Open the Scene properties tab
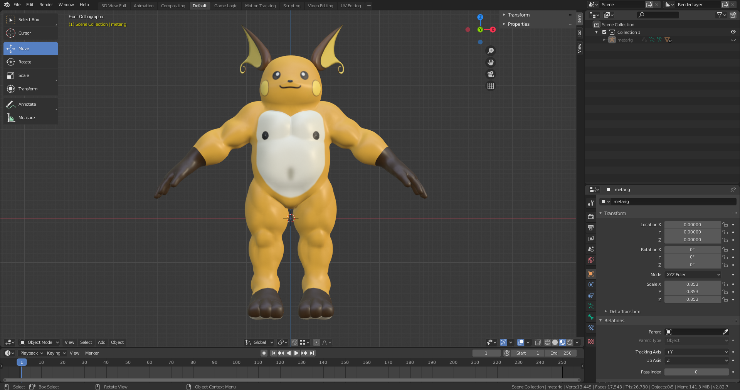This screenshot has height=390, width=740. click(590, 249)
